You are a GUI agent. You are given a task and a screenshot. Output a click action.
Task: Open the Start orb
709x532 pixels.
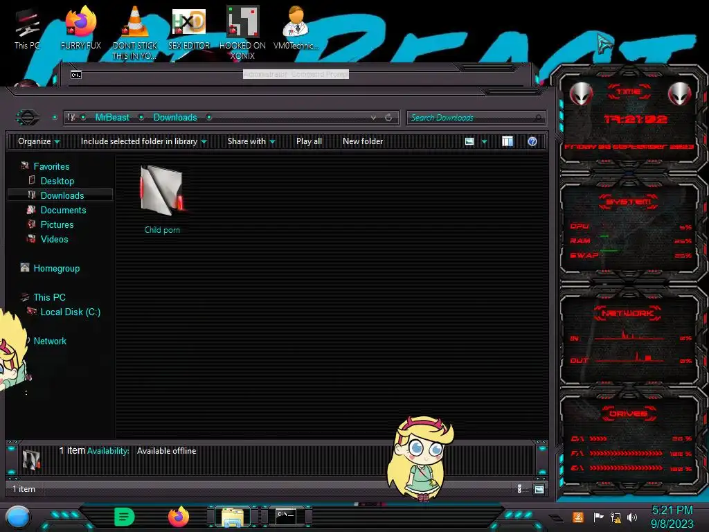(18, 517)
